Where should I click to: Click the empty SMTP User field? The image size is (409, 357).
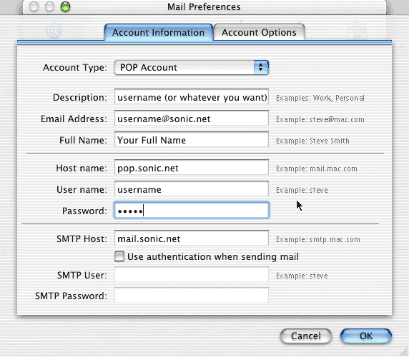[192, 275]
